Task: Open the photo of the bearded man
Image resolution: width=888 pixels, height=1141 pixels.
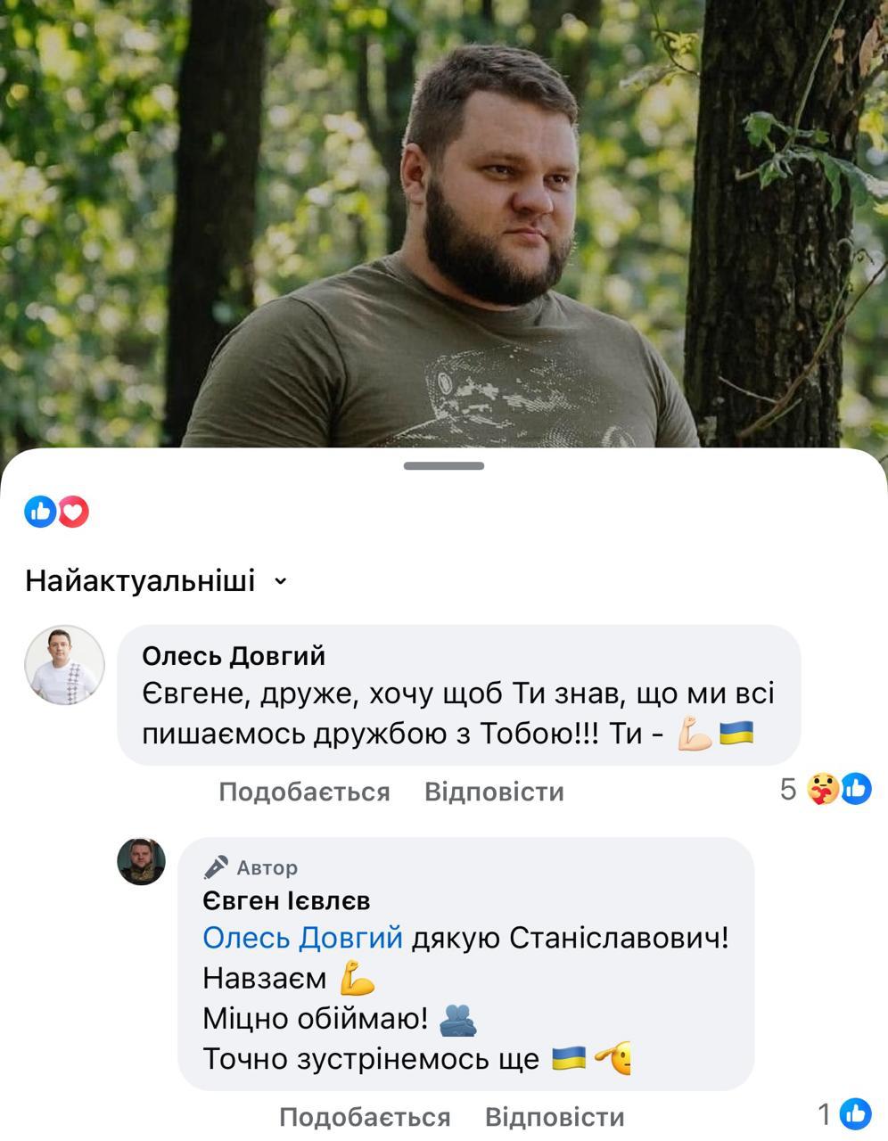Action: 444,223
